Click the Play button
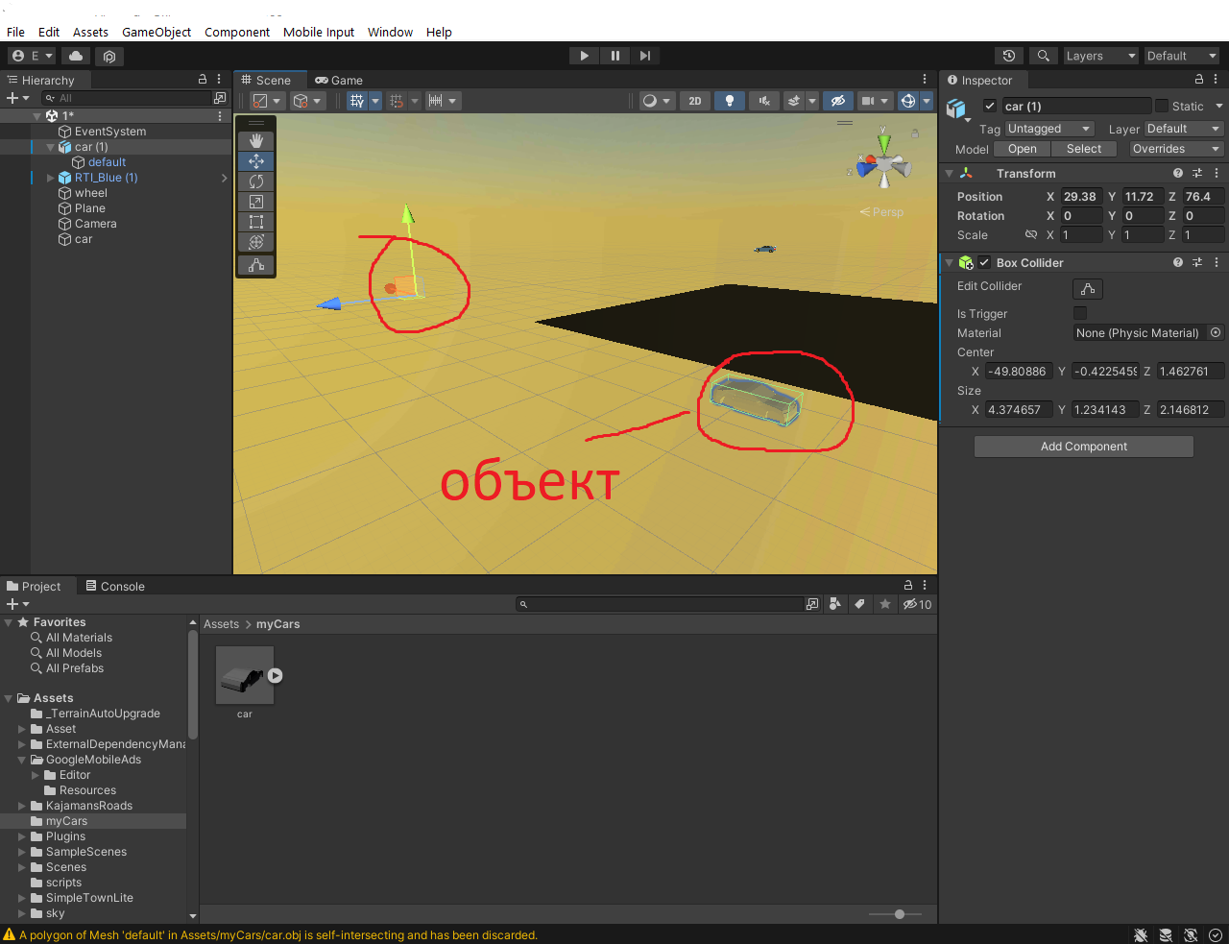Screen dimensions: 1229x944 [584, 56]
